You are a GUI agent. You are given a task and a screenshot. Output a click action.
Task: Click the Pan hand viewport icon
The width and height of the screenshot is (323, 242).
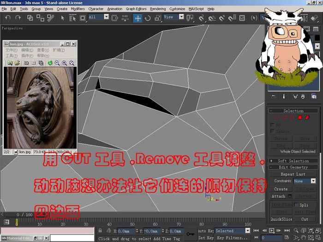(303, 238)
